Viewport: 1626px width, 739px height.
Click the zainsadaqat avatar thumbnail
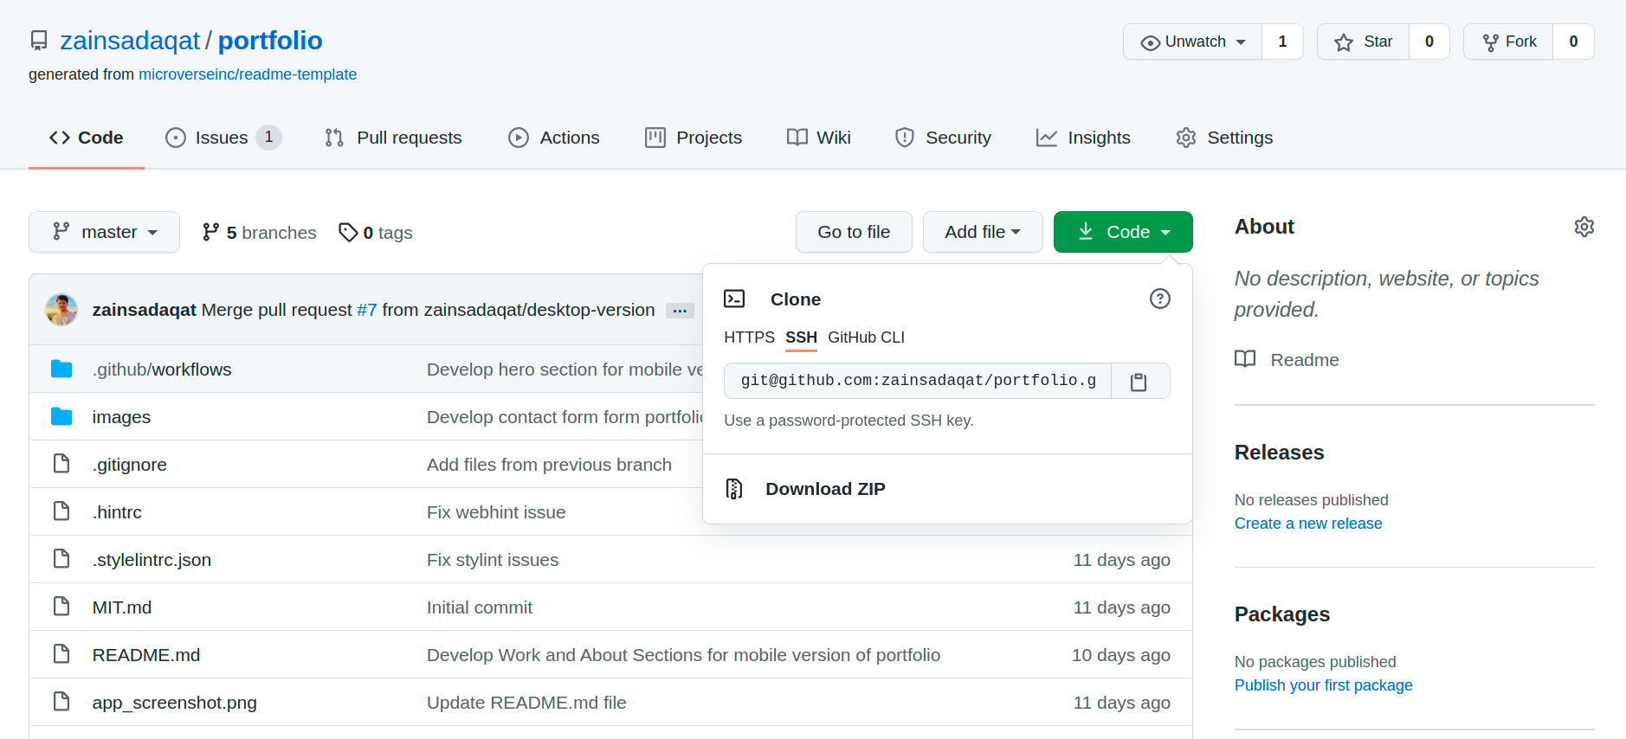61,310
